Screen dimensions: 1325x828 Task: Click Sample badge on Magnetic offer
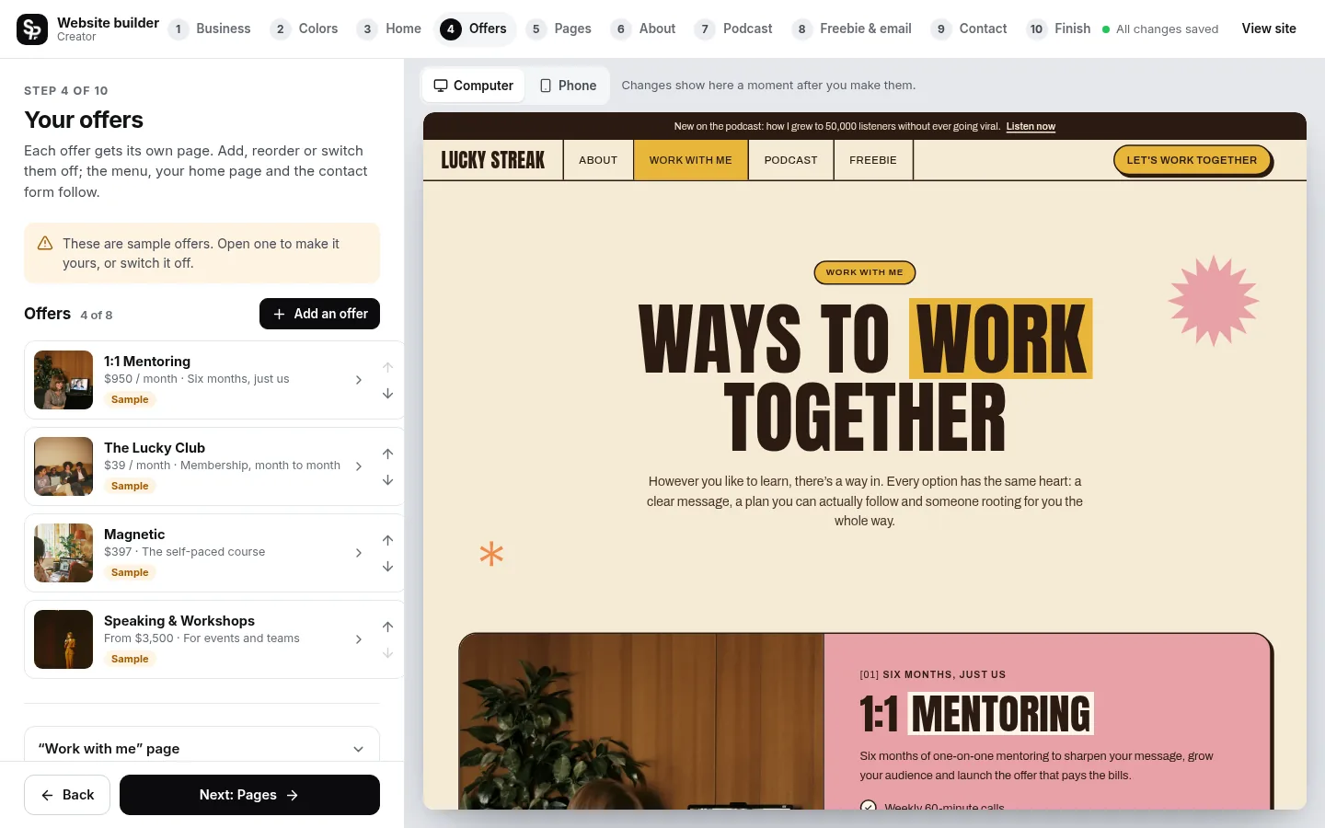(130, 572)
